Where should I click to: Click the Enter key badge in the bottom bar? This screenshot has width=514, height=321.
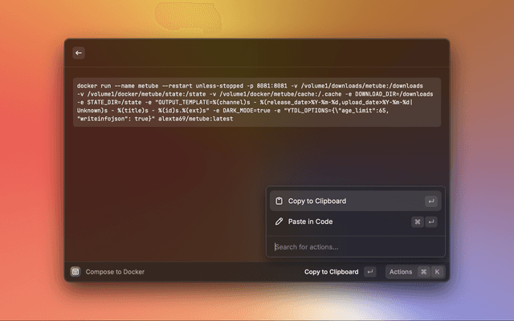[370, 272]
